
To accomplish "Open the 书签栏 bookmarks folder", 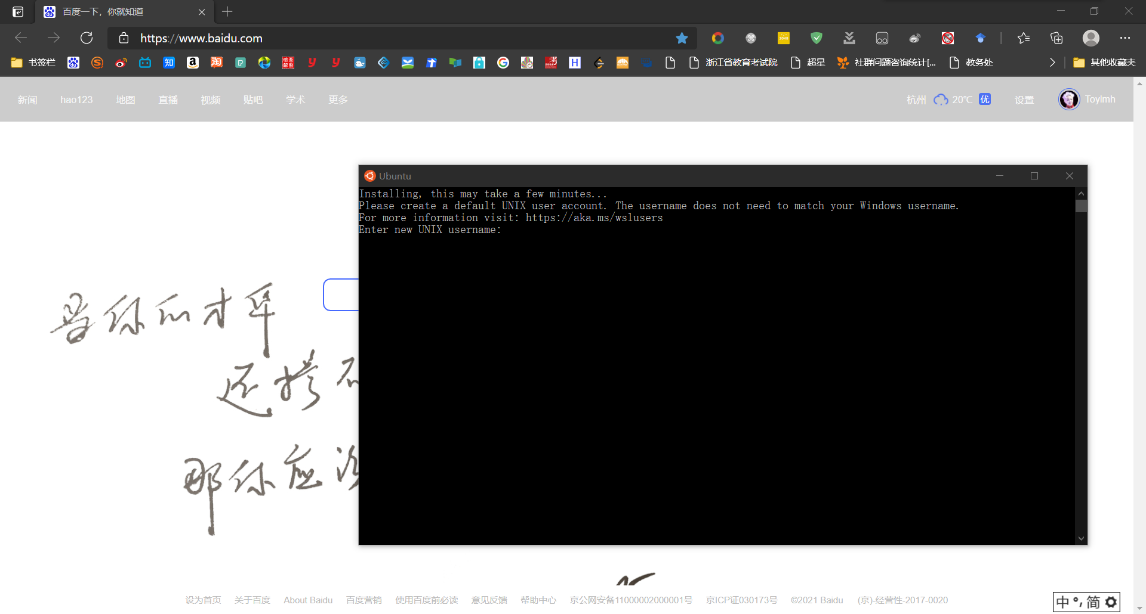I will pos(33,63).
